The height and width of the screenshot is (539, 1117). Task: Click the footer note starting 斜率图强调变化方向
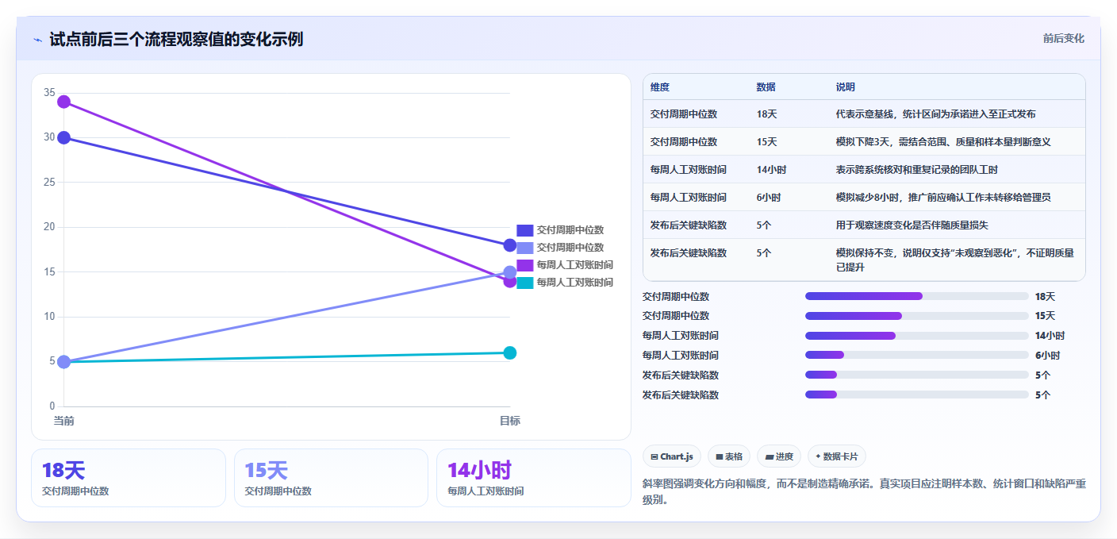click(x=863, y=491)
